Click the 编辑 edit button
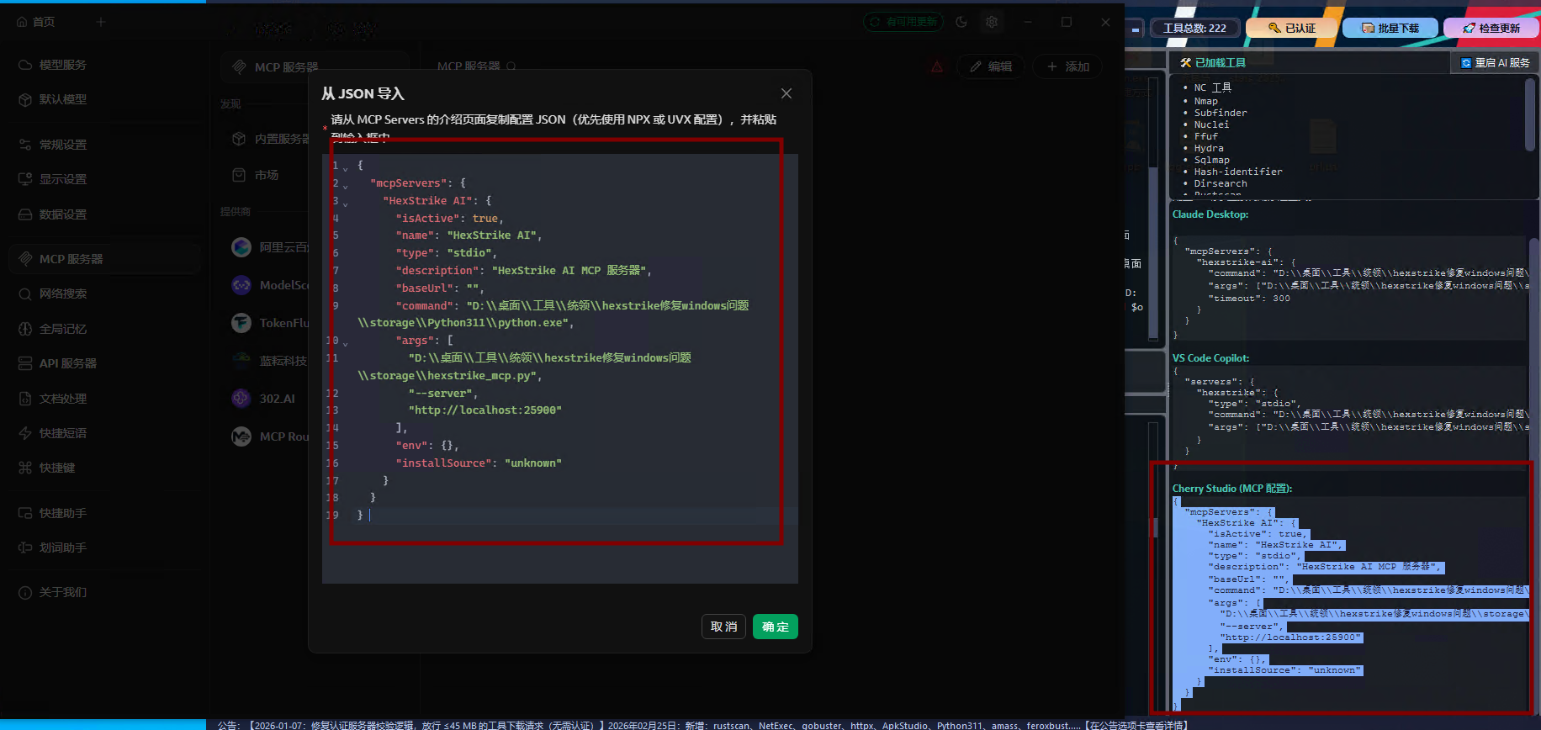The height and width of the screenshot is (730, 1541). (x=990, y=66)
